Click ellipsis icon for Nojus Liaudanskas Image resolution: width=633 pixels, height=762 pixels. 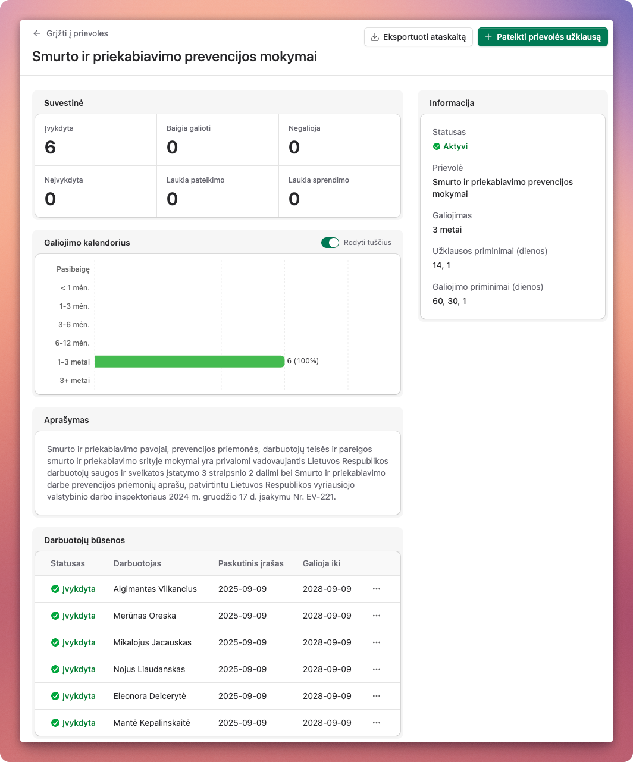click(376, 669)
